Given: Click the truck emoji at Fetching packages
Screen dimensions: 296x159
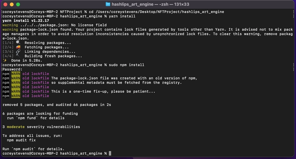Looking at the screenshot, I should (x=18, y=47).
